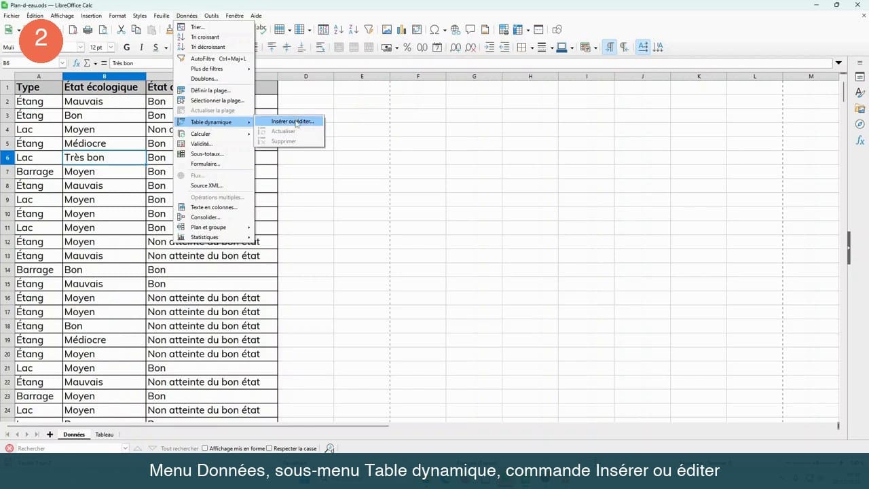The image size is (869, 489).
Task: Click the Insert pivot table toolbar icon
Action: point(417,30)
